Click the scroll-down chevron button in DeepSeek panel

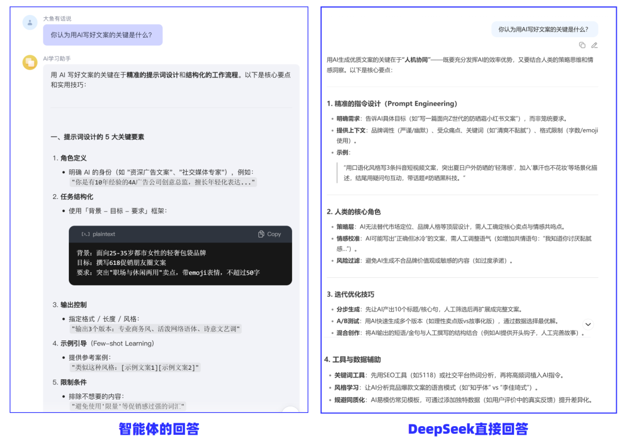pyautogui.click(x=588, y=324)
